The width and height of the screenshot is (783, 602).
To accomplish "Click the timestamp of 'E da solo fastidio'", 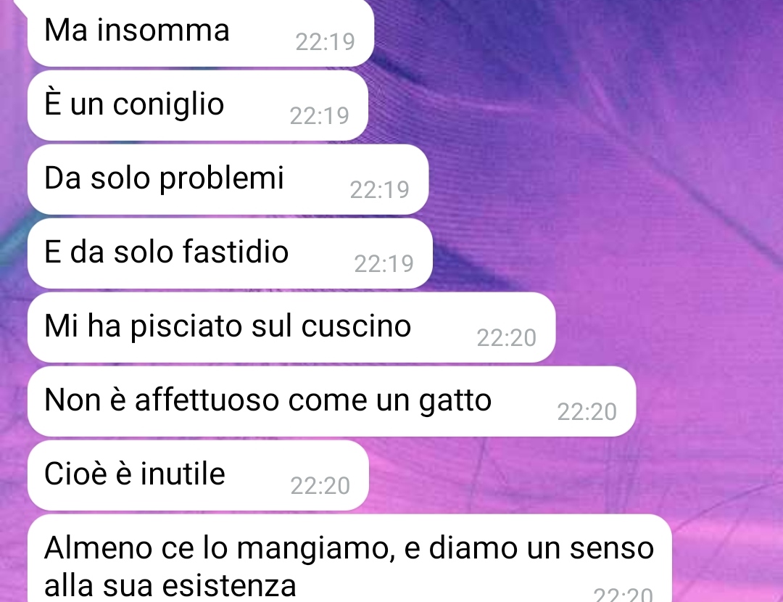I will point(384,264).
